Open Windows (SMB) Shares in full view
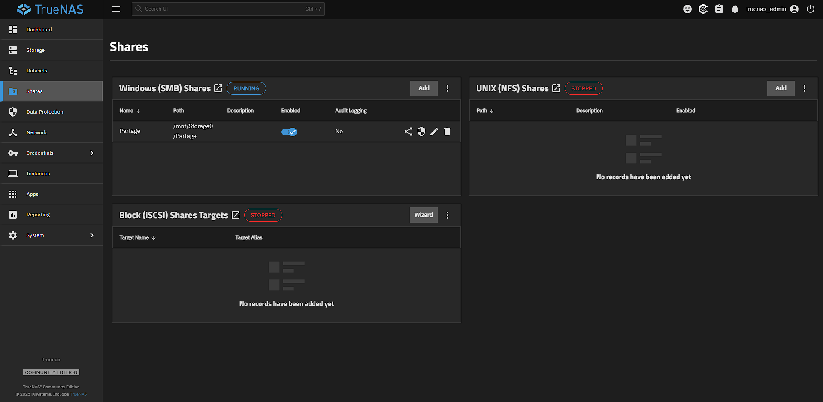 (x=218, y=88)
